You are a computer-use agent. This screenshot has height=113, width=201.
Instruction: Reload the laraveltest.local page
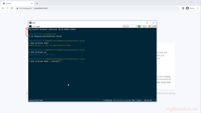[x=12, y=8]
